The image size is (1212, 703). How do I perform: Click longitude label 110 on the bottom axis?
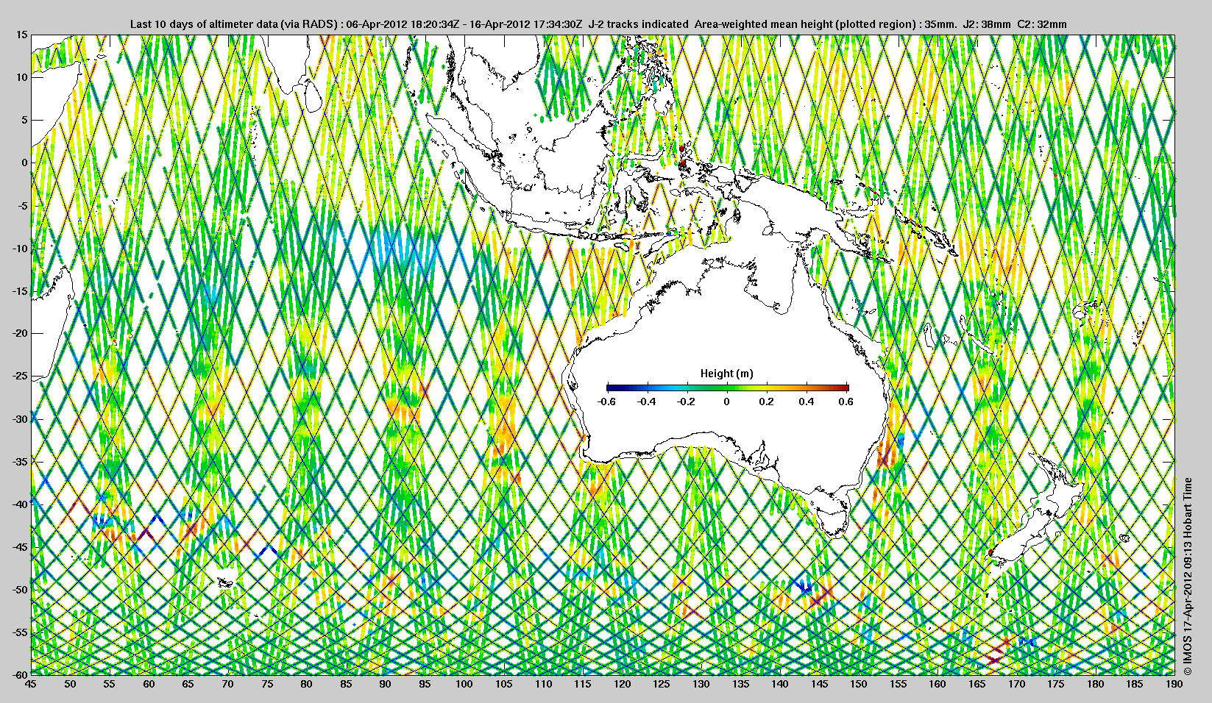coord(543,684)
